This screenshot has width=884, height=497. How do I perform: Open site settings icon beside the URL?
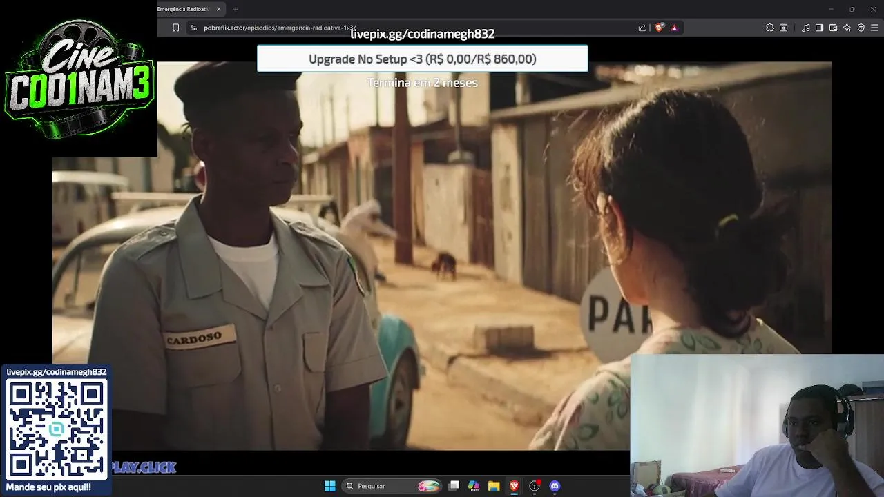click(193, 28)
